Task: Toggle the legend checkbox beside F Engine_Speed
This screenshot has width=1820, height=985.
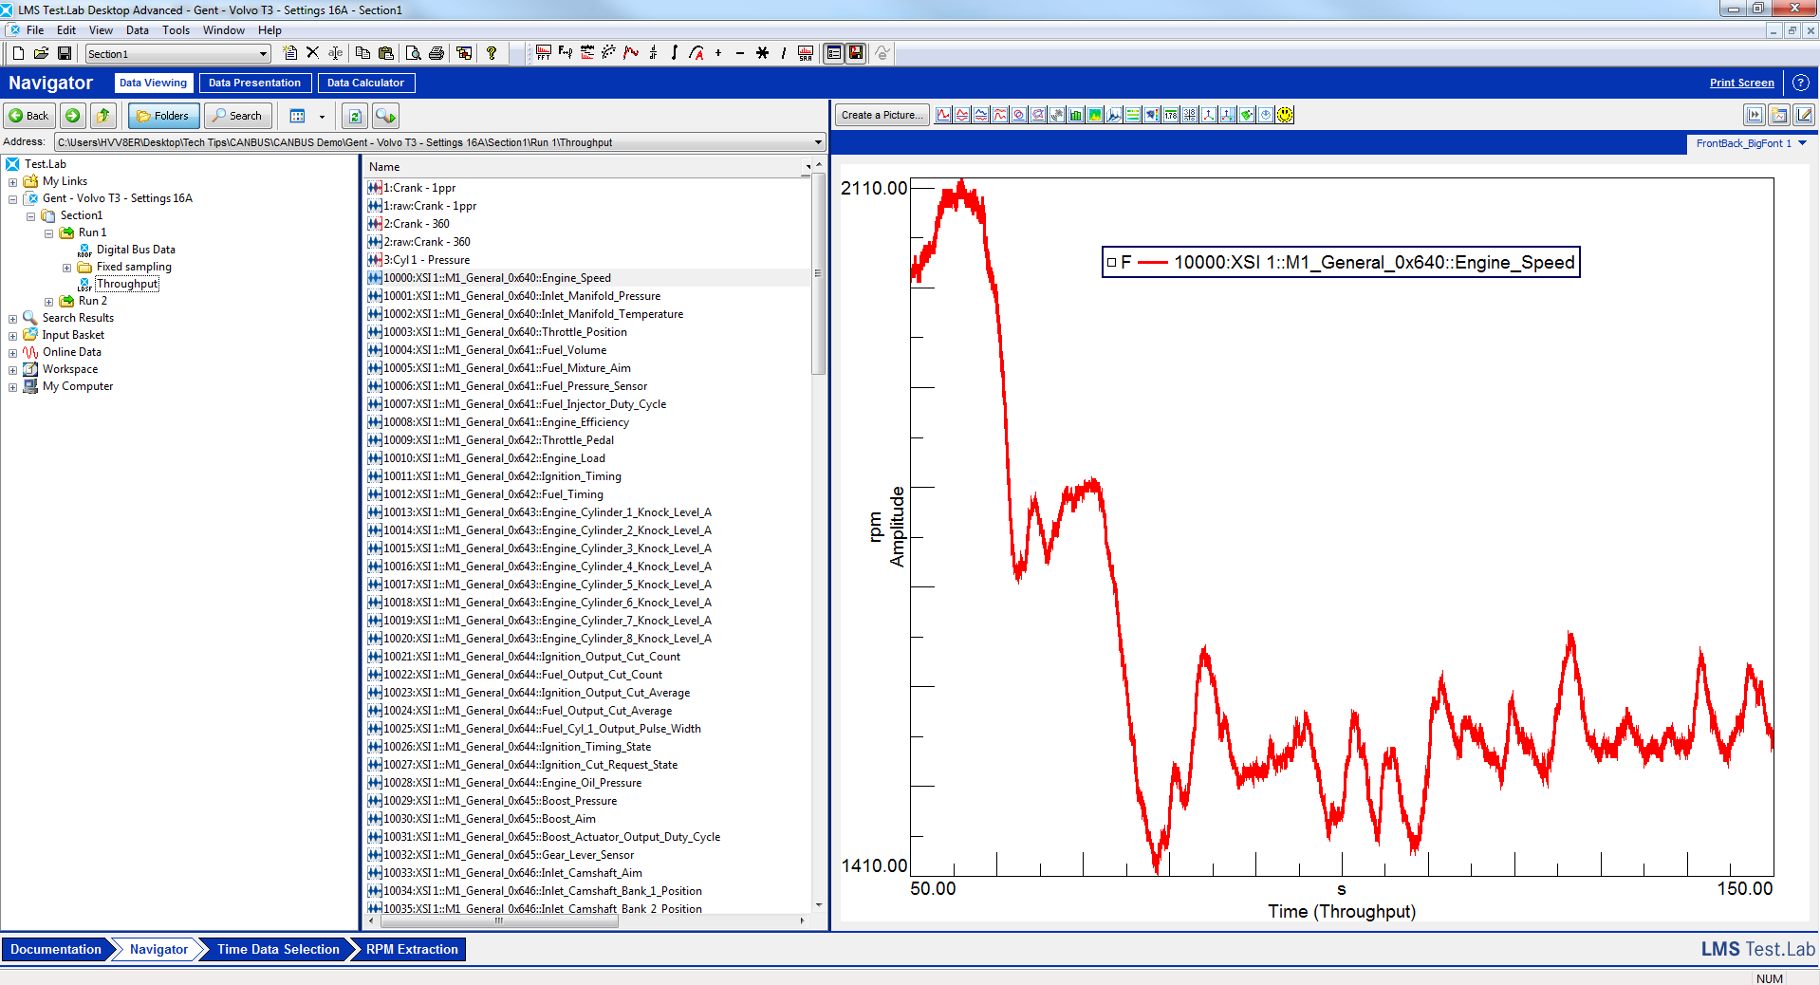Action: [x=1111, y=263]
